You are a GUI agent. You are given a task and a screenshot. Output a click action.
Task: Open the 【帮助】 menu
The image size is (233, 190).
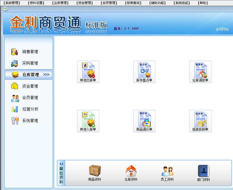point(203,3)
